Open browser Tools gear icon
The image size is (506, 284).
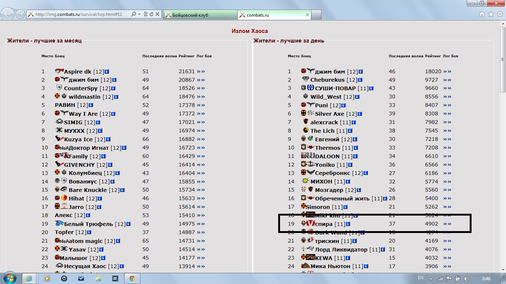(500, 14)
